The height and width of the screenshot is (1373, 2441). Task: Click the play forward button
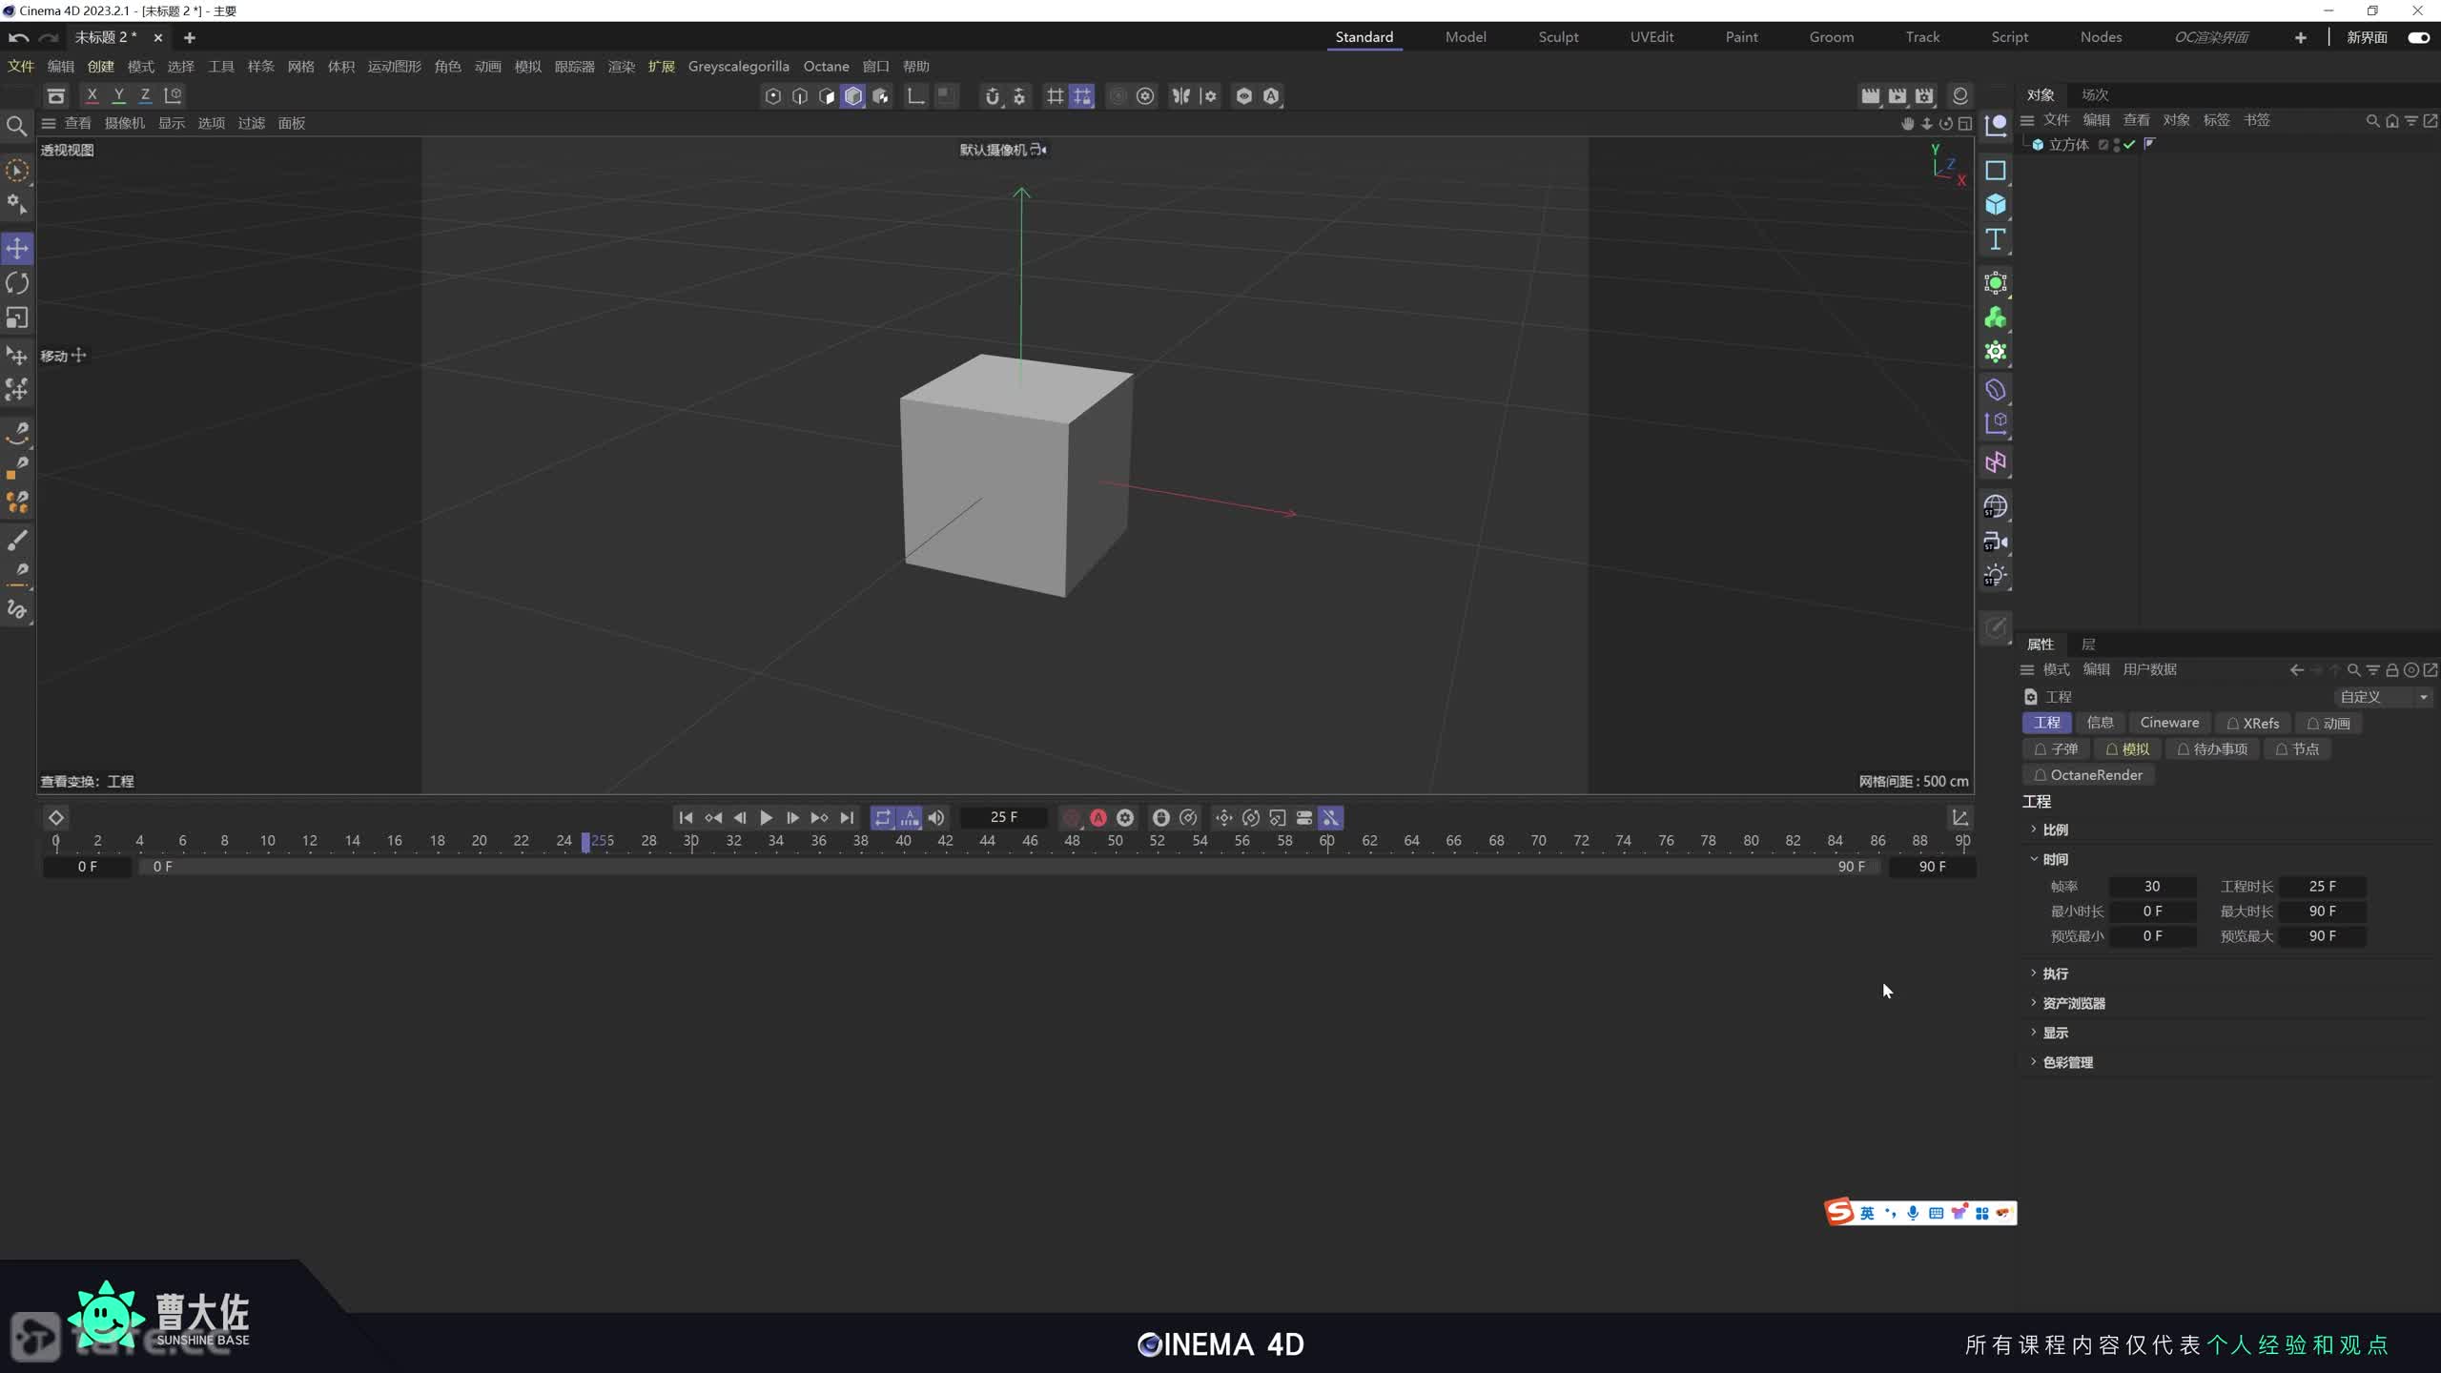click(x=766, y=818)
